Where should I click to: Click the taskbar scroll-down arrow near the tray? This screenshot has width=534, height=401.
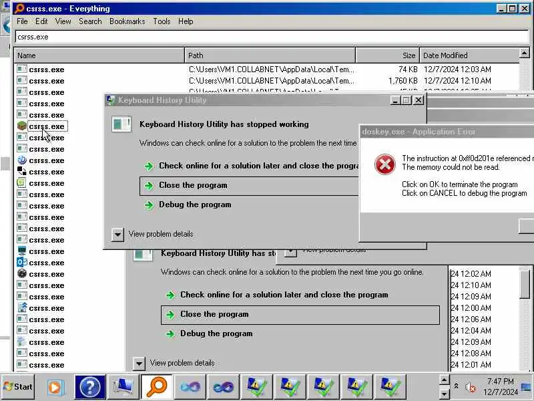[444, 394]
